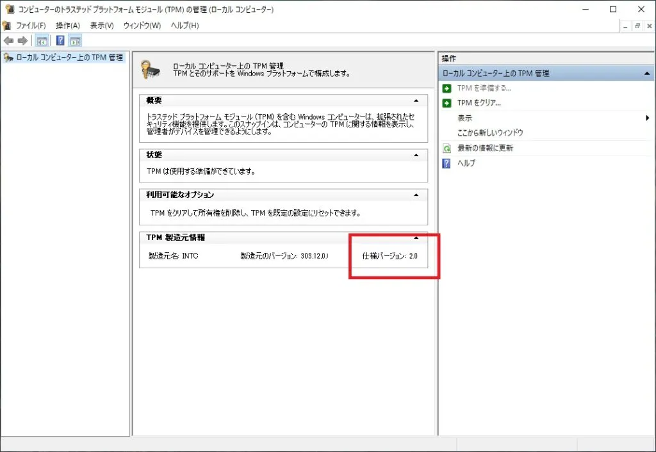656x452 pixels.
Task: Click the question mark icon beside ヘルプ action
Action: 447,163
